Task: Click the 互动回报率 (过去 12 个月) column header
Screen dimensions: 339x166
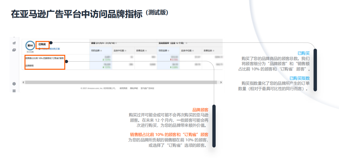Action: [x=172, y=43]
